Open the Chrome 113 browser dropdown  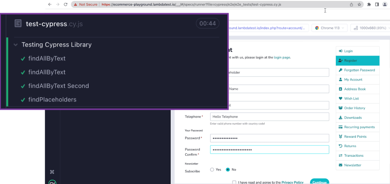pyautogui.click(x=330, y=28)
